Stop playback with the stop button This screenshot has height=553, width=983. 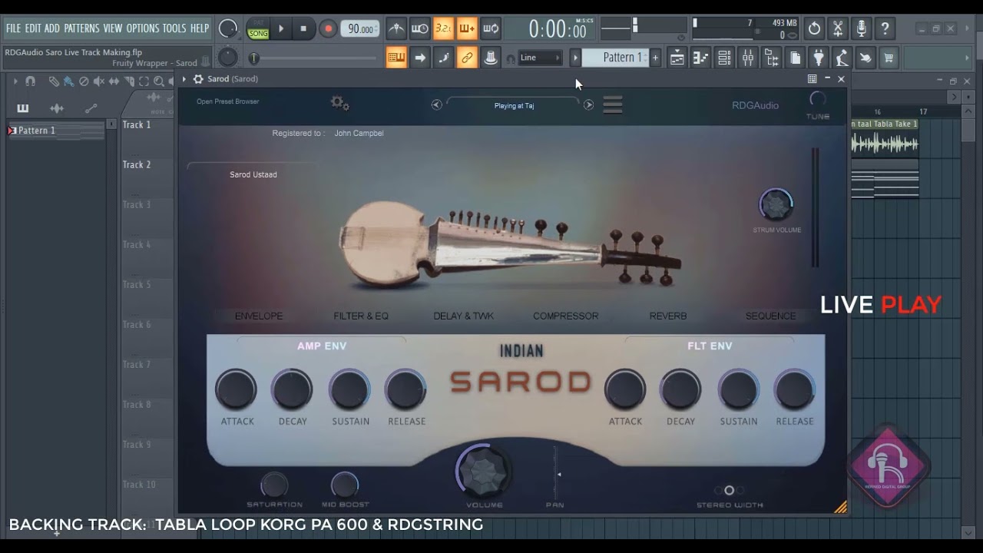[x=303, y=29]
